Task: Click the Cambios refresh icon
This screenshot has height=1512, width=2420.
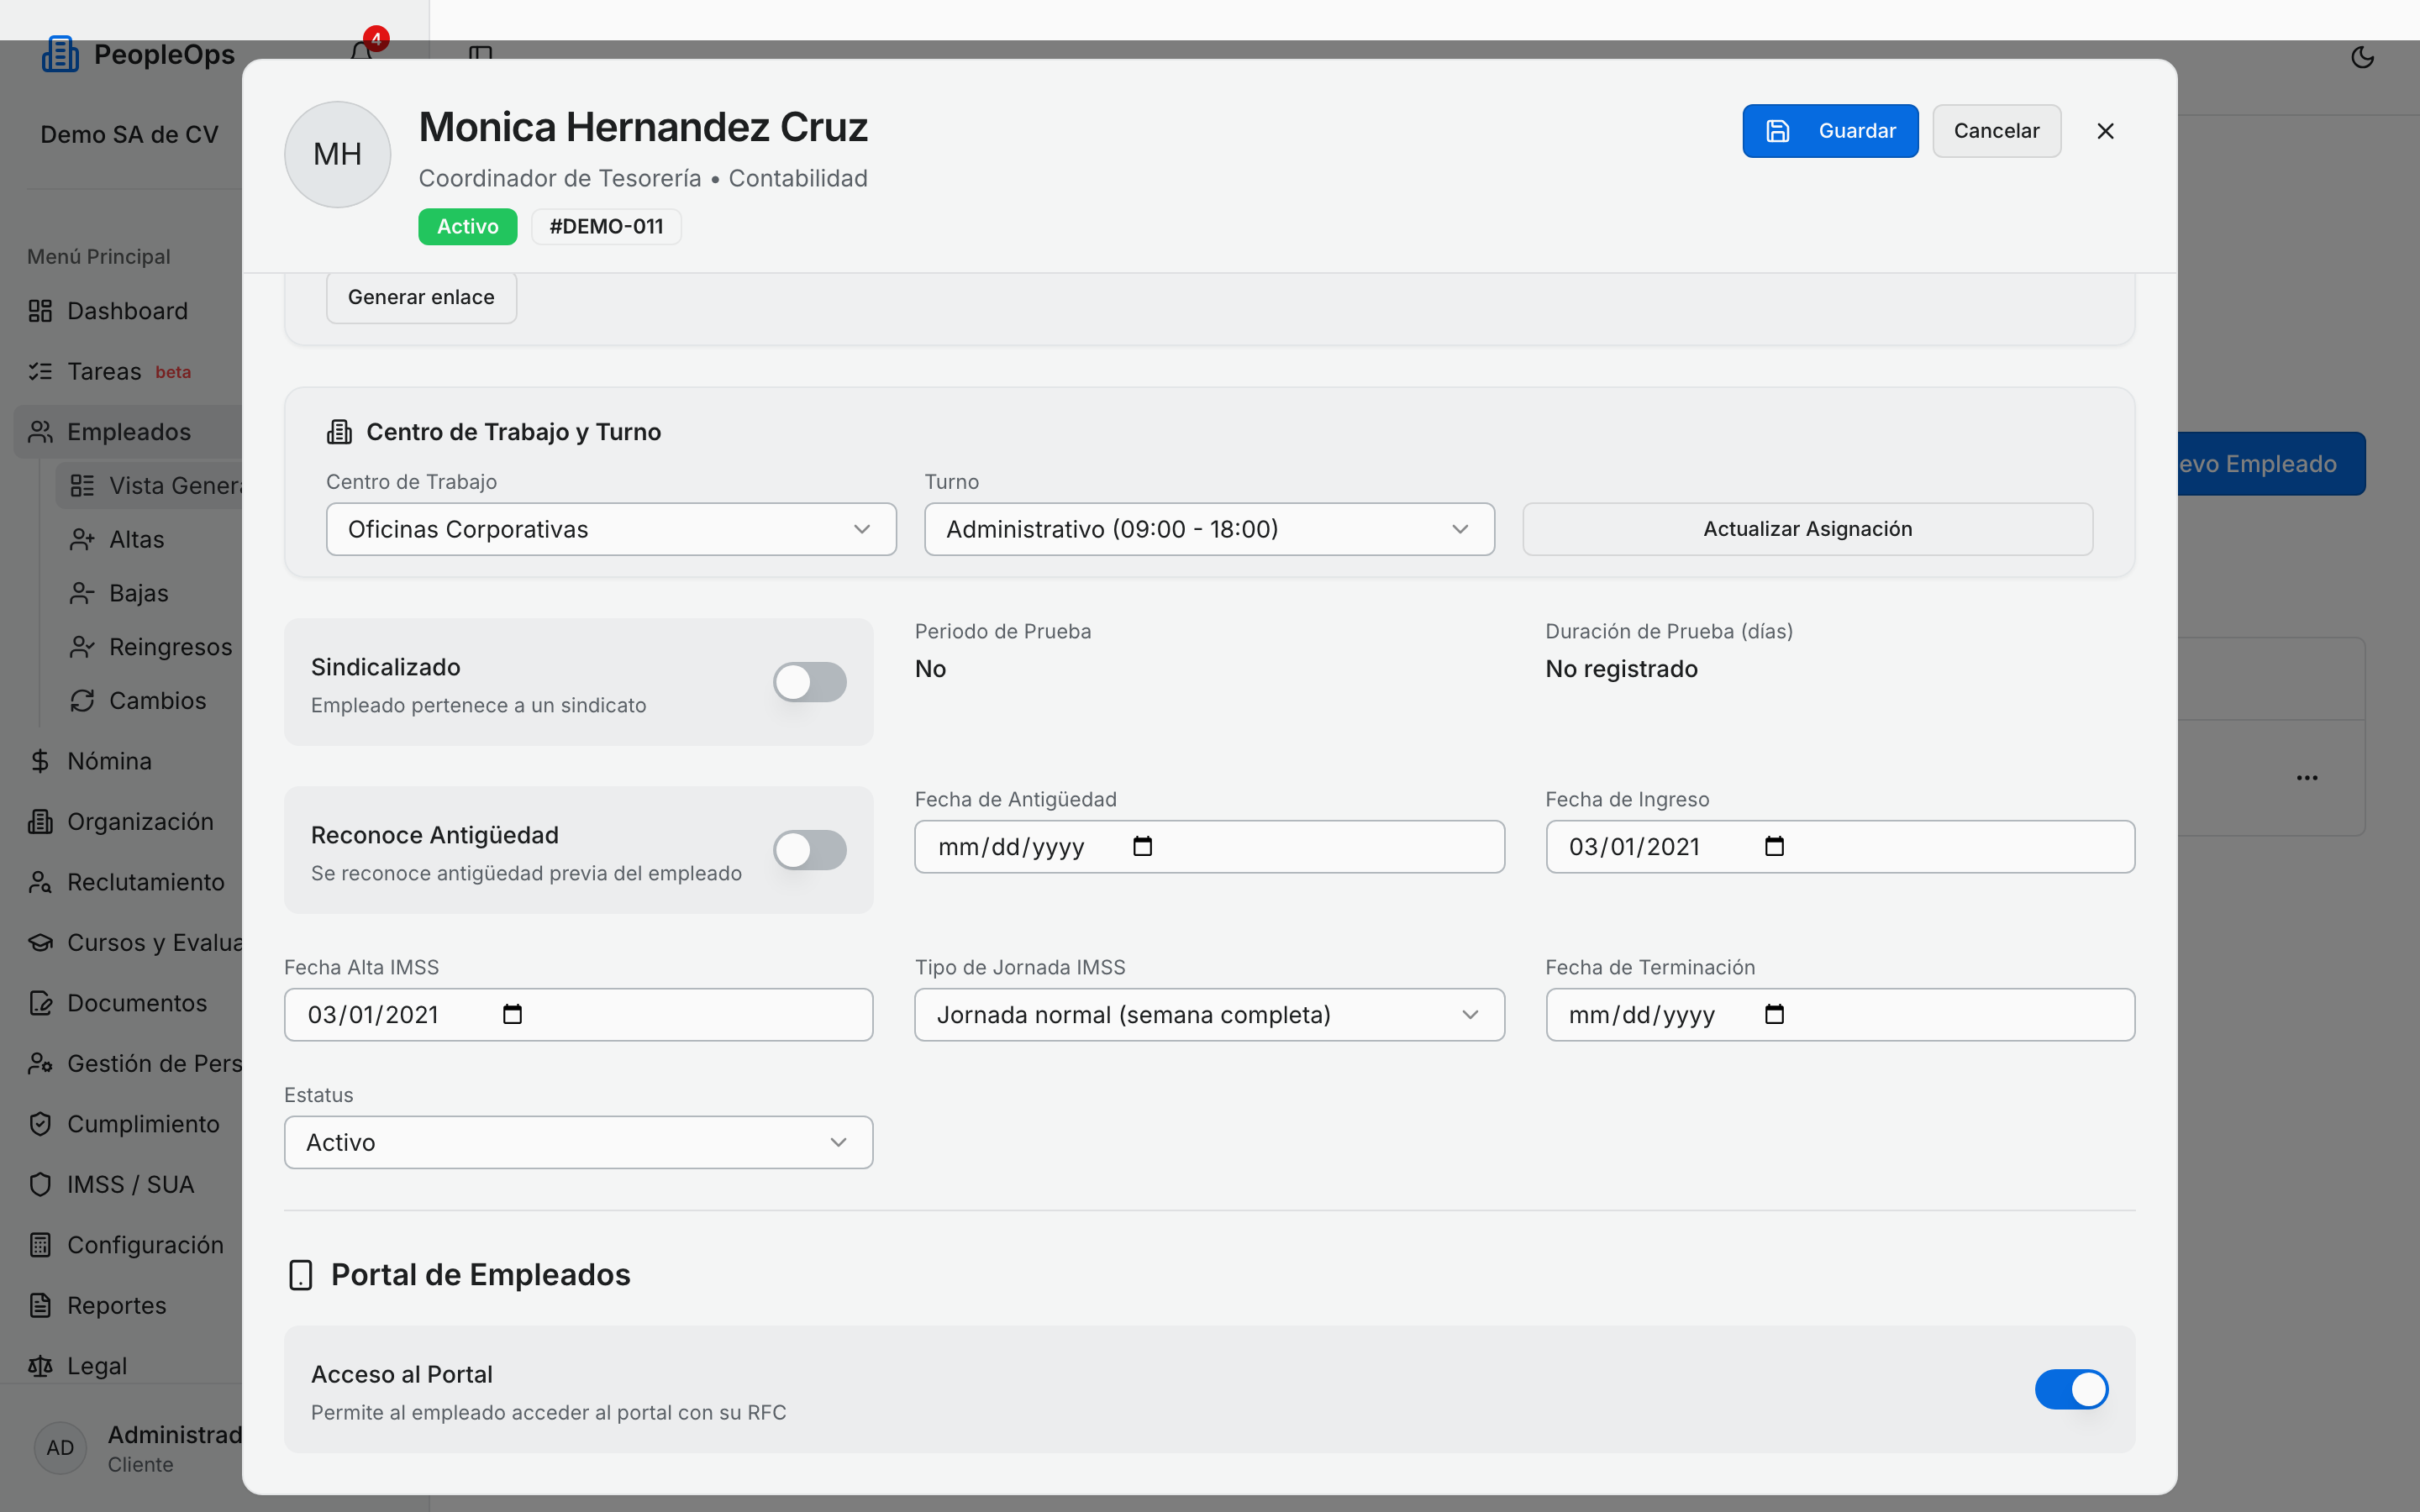Action: pos(82,701)
